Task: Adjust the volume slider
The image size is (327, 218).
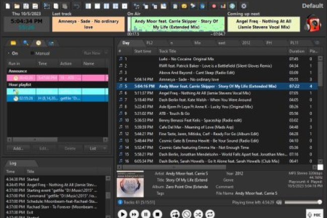Action: (303, 202)
